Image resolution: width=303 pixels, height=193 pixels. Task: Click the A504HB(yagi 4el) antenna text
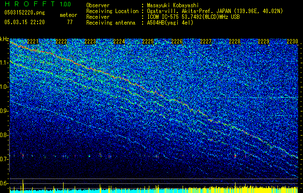pyautogui.click(x=170, y=23)
